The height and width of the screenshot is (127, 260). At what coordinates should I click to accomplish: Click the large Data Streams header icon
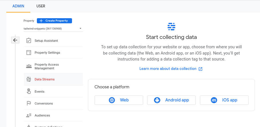171,27
